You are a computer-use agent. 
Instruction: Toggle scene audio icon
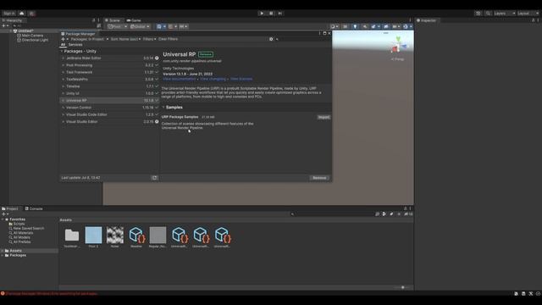point(365,26)
